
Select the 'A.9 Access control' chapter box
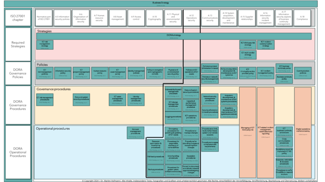pyautogui.click(x=136, y=18)
